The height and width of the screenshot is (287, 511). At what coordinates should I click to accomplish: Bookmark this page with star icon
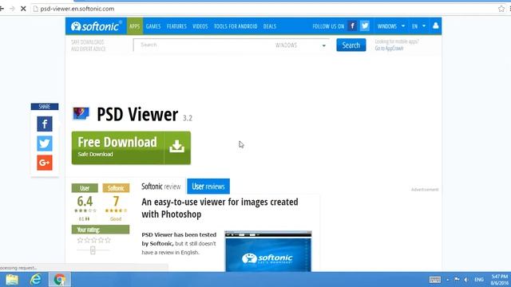click(x=501, y=9)
